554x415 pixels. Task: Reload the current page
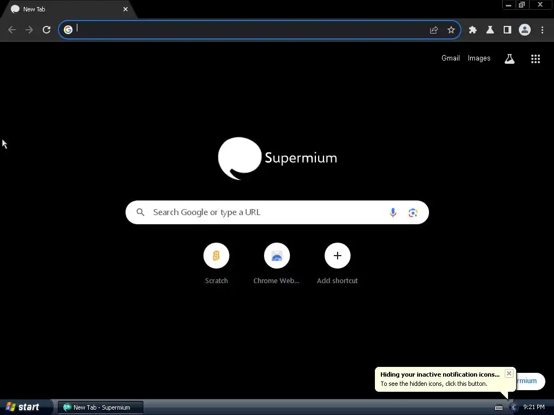(47, 30)
